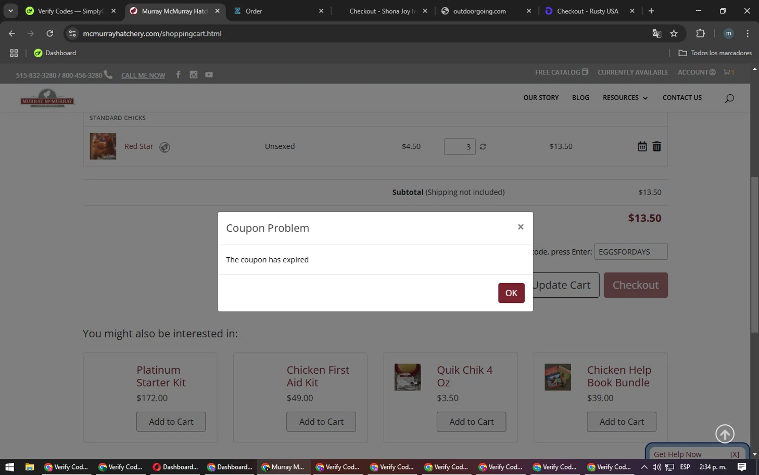Screen dimensions: 759x475
Task: Click the Checkout button
Action: click(x=636, y=285)
